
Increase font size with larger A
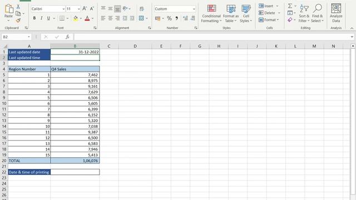[x=85, y=9]
